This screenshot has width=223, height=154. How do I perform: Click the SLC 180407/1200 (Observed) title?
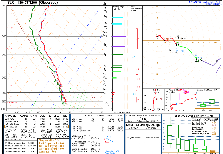click(33, 2)
